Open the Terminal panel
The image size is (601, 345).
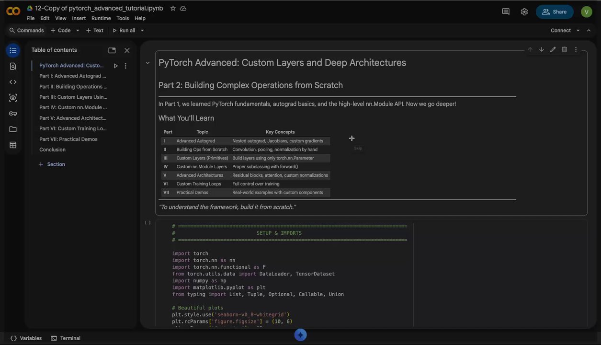(66, 338)
